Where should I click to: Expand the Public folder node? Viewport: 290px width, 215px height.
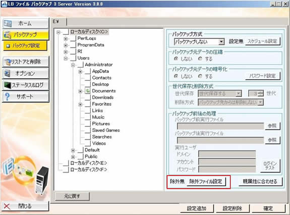(73, 157)
